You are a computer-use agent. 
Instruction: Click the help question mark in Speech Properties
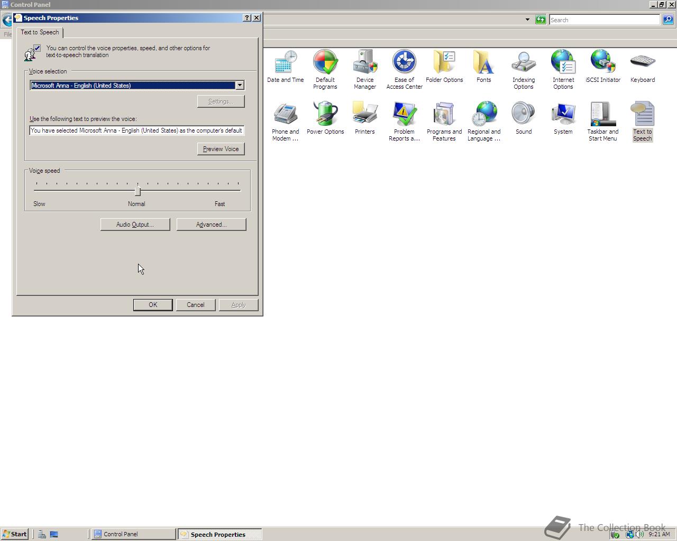point(247,17)
